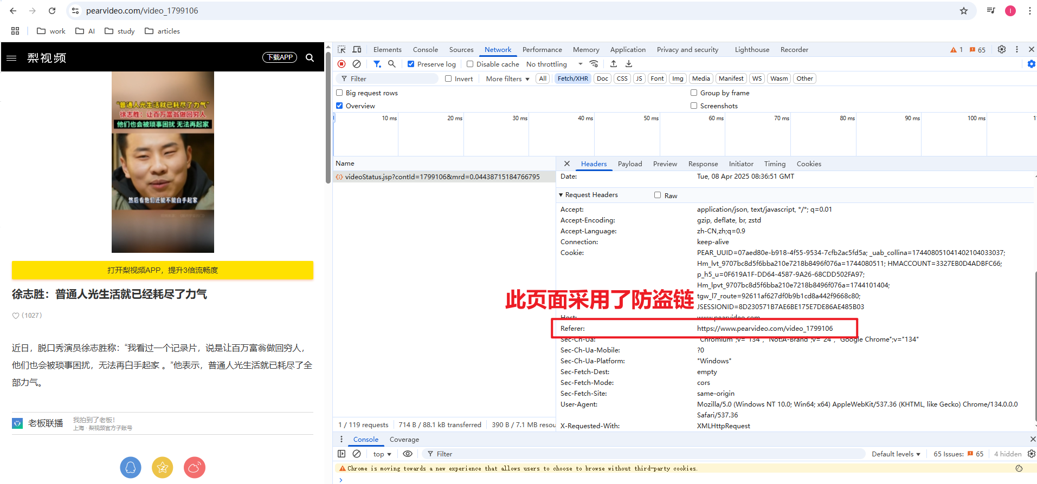The height and width of the screenshot is (484, 1037).
Task: Enable Screenshots checkbox
Action: click(x=694, y=106)
